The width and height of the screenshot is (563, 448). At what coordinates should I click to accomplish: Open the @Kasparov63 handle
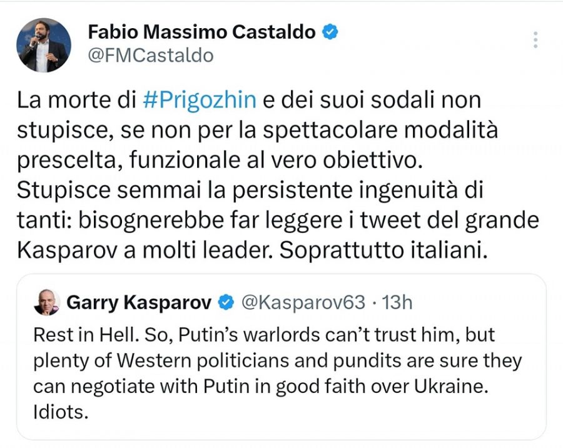pos(303,302)
